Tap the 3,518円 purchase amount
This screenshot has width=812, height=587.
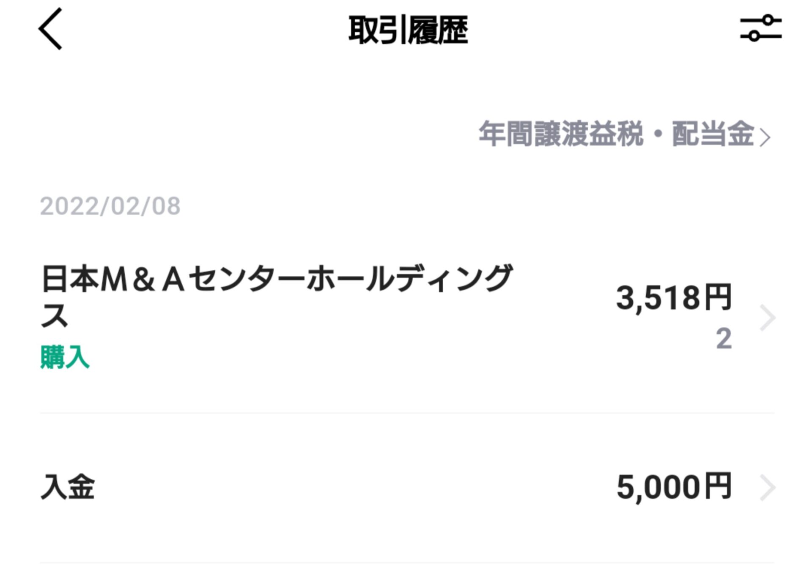[673, 298]
